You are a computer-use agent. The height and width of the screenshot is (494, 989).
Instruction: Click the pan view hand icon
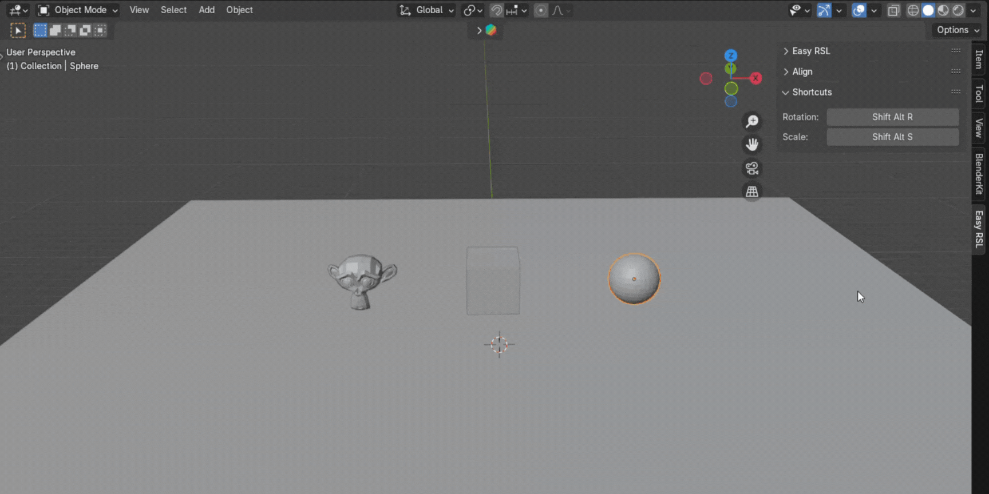[x=752, y=145]
